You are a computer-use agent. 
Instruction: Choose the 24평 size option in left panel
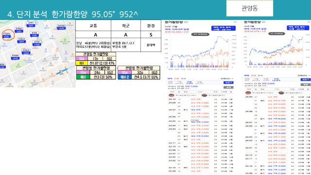pyautogui.click(x=189, y=82)
